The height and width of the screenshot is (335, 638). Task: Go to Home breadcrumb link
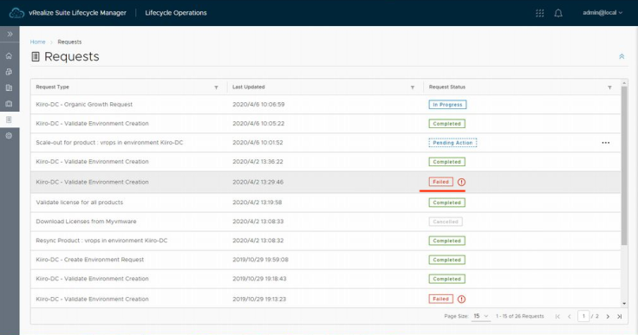pyautogui.click(x=37, y=42)
